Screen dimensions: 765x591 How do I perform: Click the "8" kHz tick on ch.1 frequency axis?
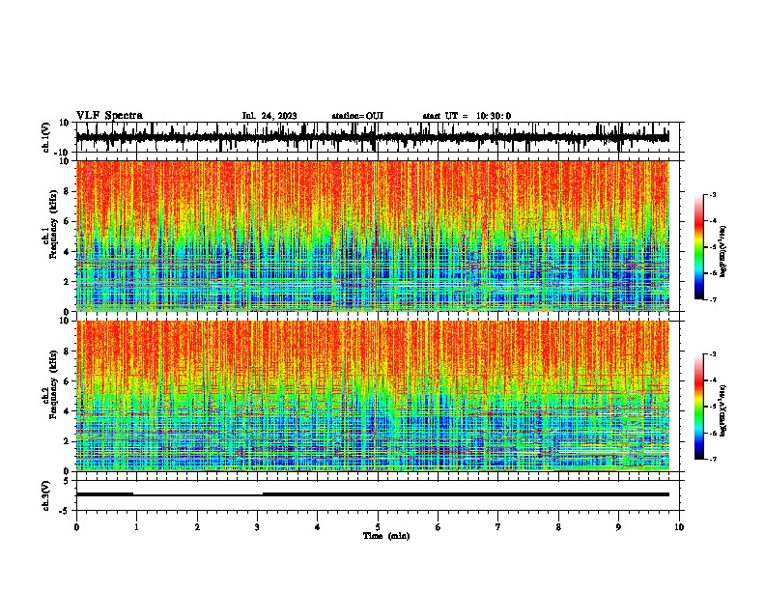coord(68,191)
